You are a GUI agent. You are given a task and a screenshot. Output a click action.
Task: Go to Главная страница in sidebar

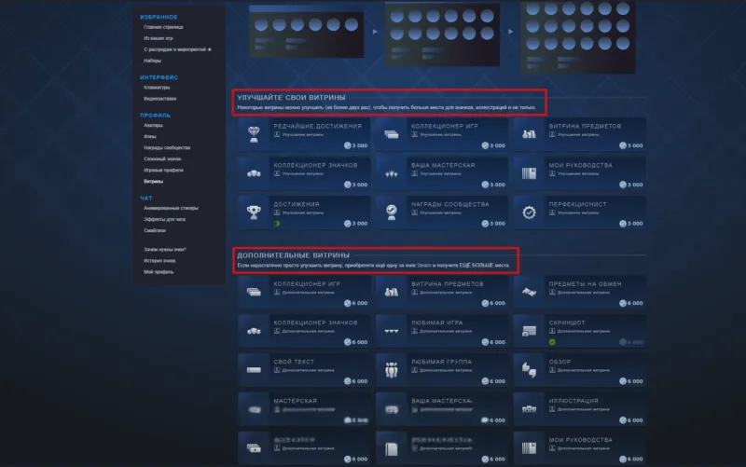(x=163, y=27)
